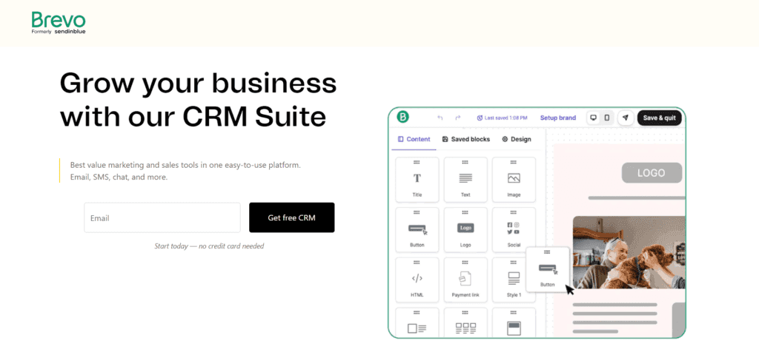Click the Save & quit button
This screenshot has height=355, width=759.
pos(659,118)
